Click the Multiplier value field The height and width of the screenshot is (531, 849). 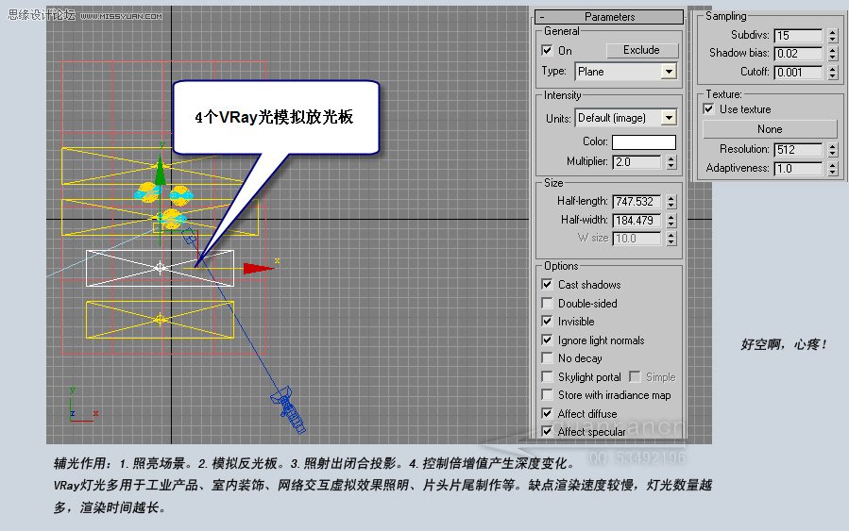pyautogui.click(x=637, y=162)
